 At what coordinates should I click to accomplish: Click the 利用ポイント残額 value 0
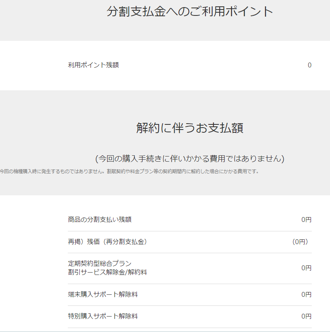click(x=309, y=65)
